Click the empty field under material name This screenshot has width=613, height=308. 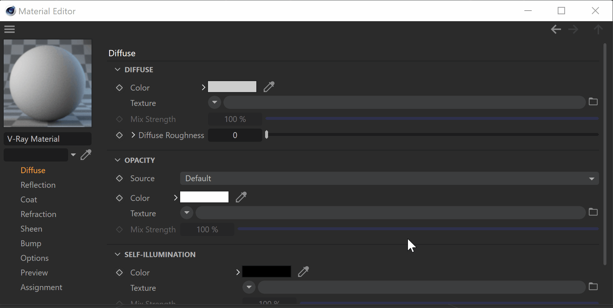click(x=36, y=155)
